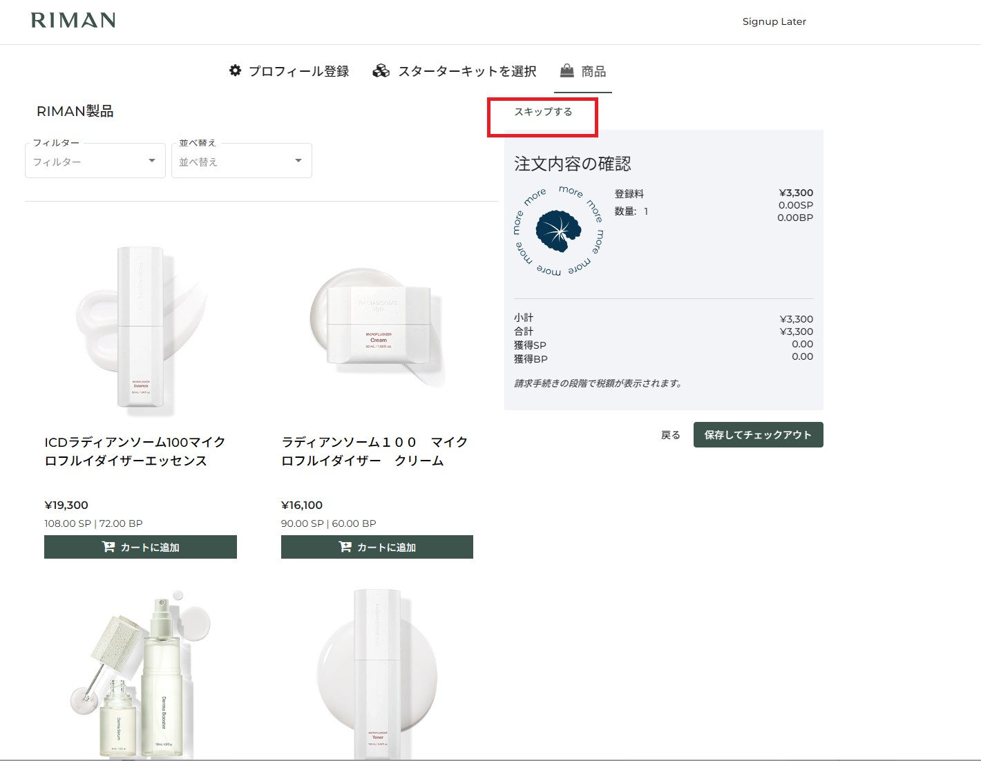Click the cart icon on the Cream add button
Image resolution: width=981 pixels, height=761 pixels.
coord(345,547)
